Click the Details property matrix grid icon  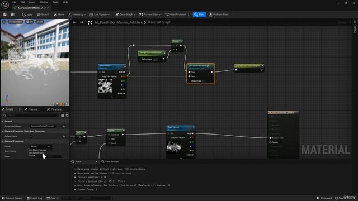63,116
